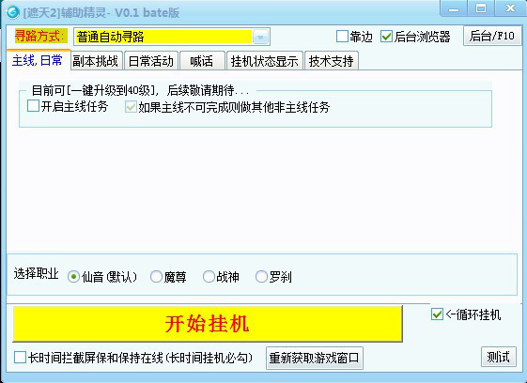
Task: Open the 寻路方式 dropdown arrow
Action: pyautogui.click(x=260, y=37)
